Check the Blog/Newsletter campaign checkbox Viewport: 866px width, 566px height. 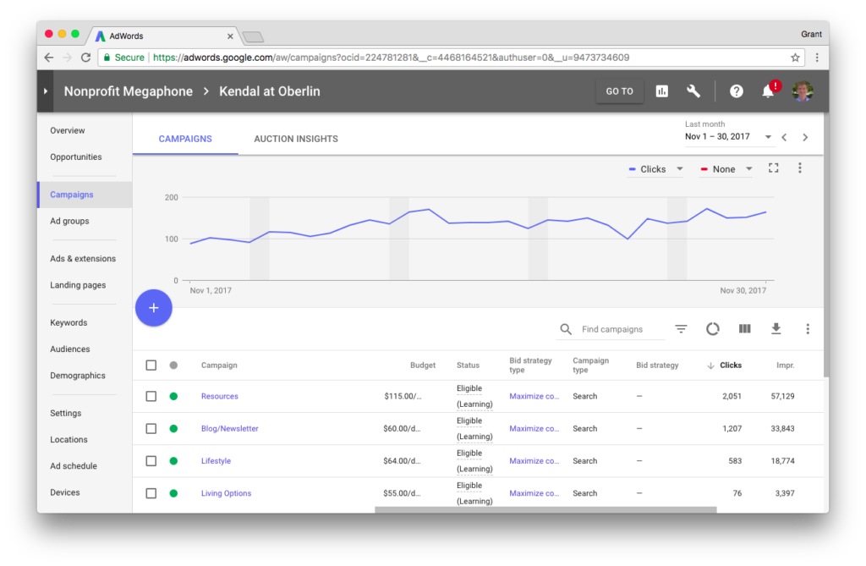(x=151, y=428)
